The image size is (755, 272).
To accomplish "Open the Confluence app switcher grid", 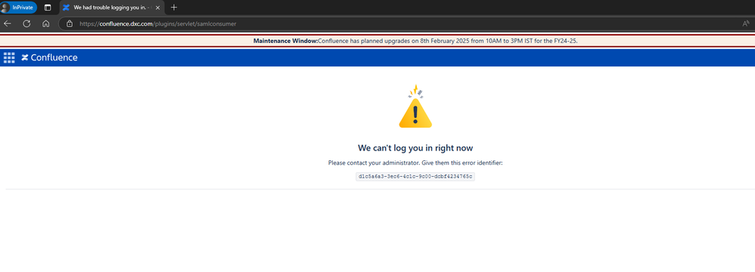I will pyautogui.click(x=9, y=57).
